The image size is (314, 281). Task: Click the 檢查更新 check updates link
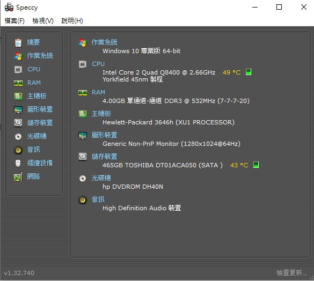[x=291, y=272]
